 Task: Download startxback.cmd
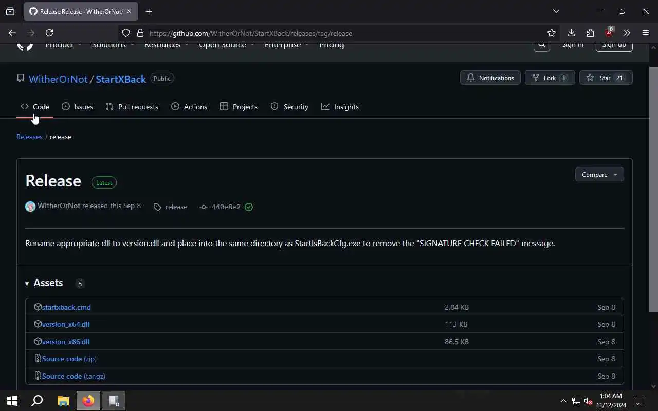tap(66, 307)
